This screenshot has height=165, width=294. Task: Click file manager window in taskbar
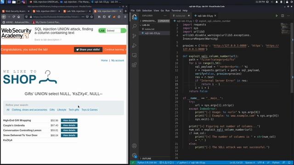(x=75, y=2)
